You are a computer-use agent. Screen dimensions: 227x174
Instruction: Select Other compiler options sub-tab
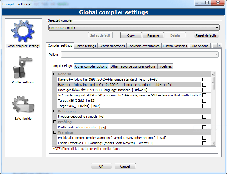click(x=91, y=66)
